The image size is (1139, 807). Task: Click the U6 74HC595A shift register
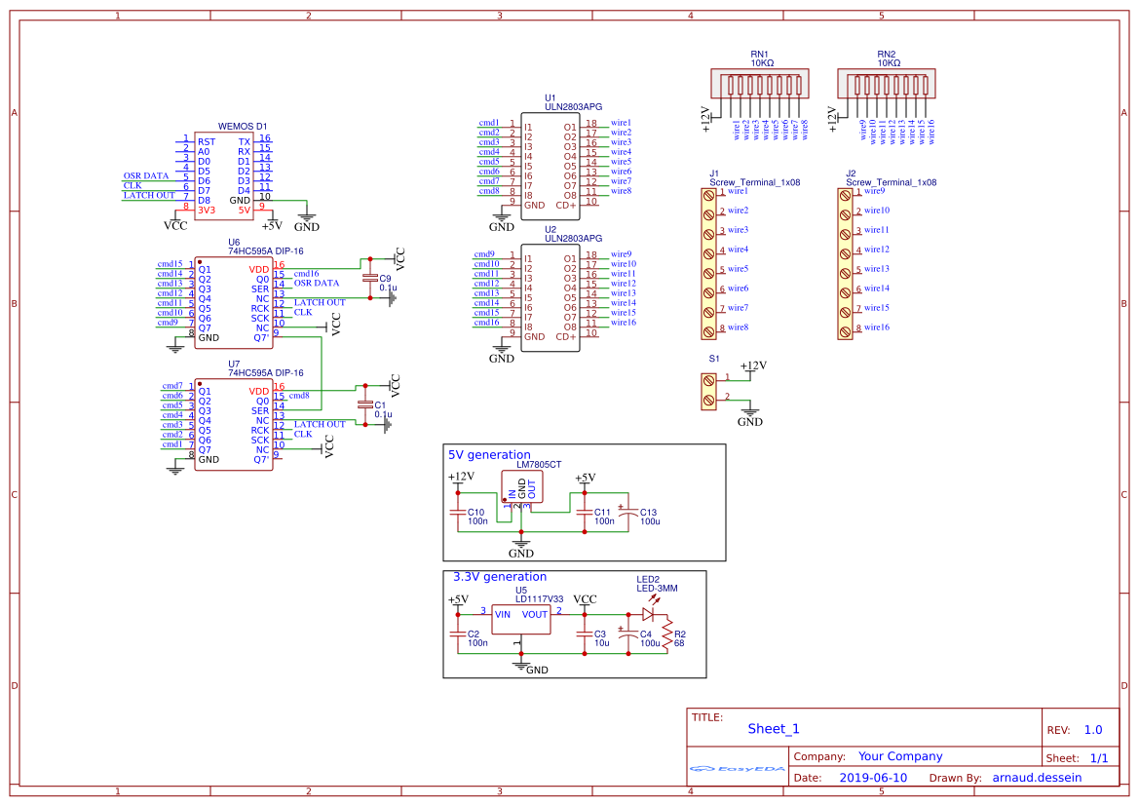pos(233,302)
